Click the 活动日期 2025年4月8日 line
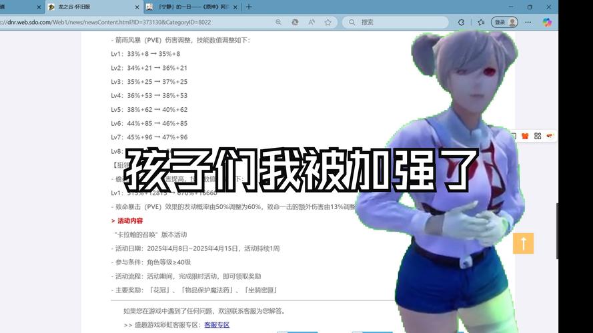 pos(195,248)
